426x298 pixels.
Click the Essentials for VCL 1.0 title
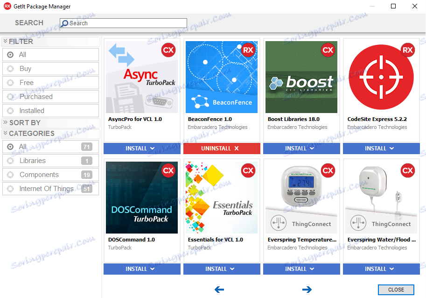coord(216,240)
